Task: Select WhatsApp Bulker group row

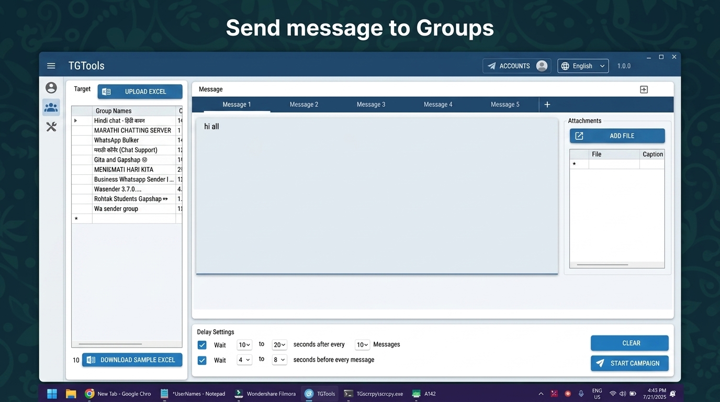Action: pyautogui.click(x=127, y=140)
